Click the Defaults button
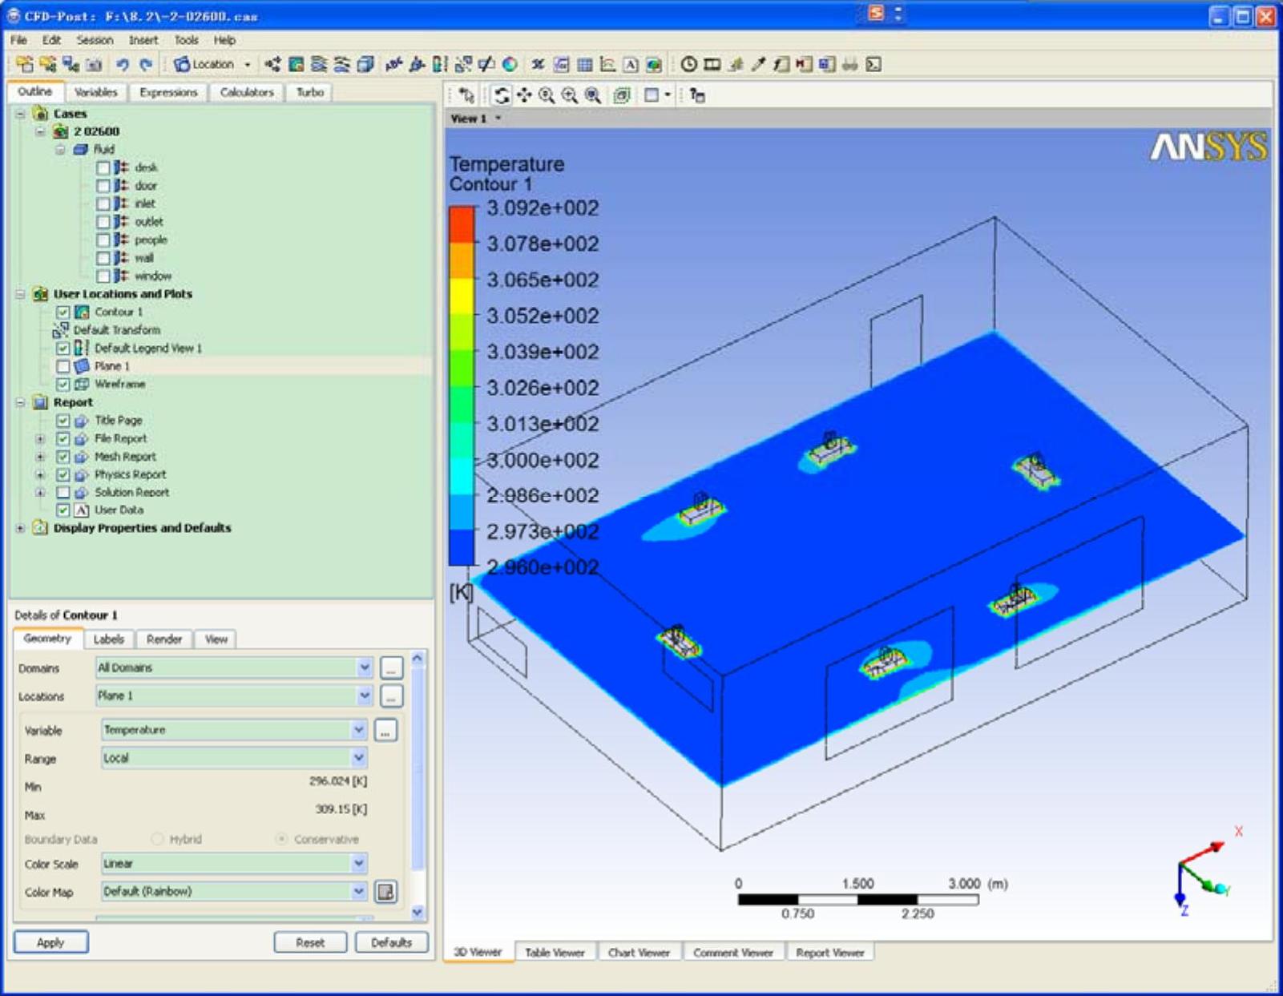The image size is (1283, 996). [x=391, y=942]
